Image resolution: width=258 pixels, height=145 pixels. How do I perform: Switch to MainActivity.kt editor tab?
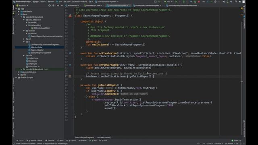tap(73, 5)
